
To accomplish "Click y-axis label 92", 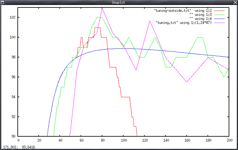I will 13,117.
